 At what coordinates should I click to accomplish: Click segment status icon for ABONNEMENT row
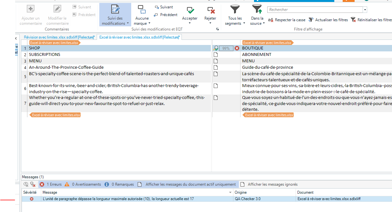(x=216, y=55)
